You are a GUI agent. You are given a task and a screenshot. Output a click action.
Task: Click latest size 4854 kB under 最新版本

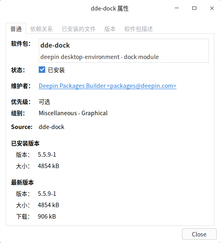(x=48, y=205)
